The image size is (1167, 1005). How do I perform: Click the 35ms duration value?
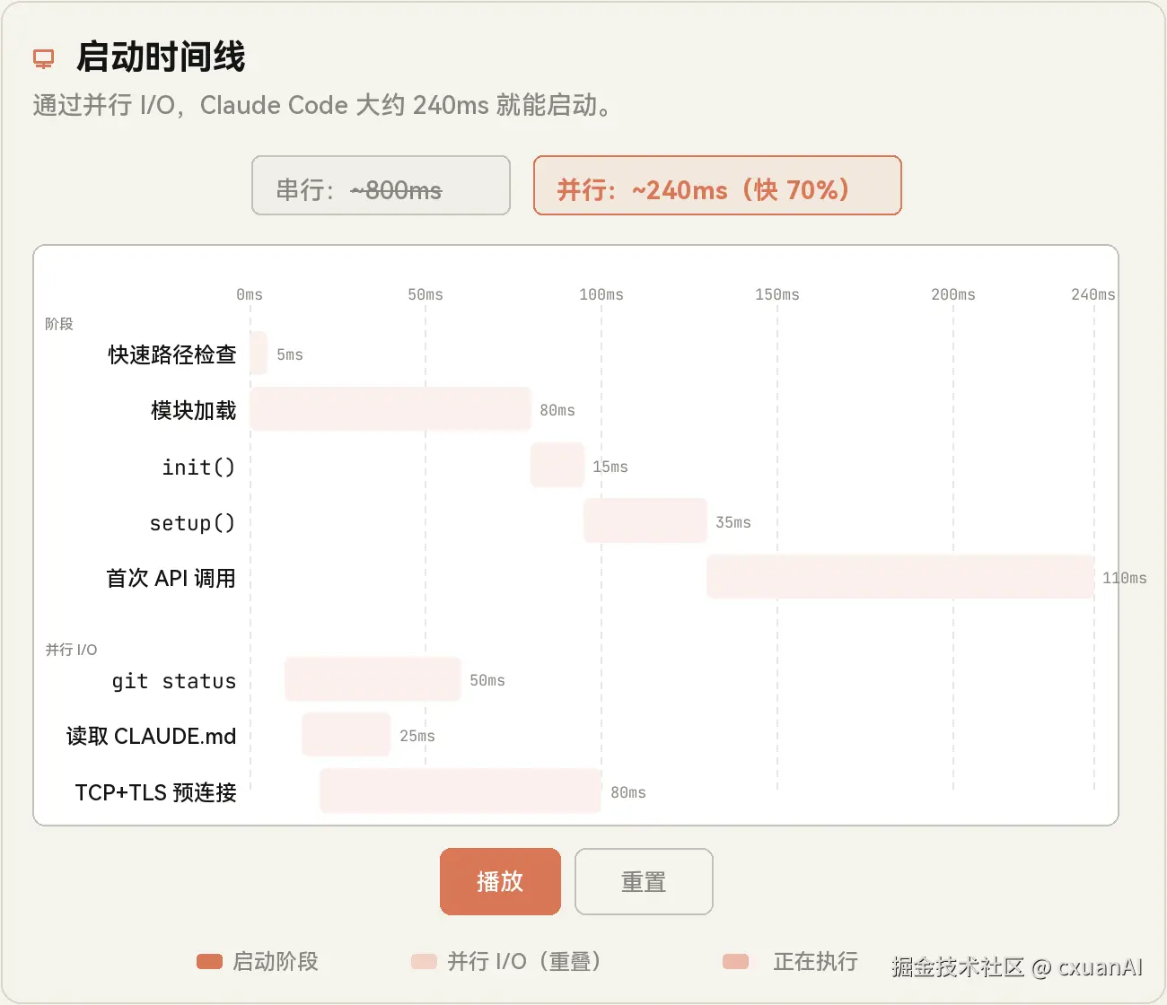[733, 522]
